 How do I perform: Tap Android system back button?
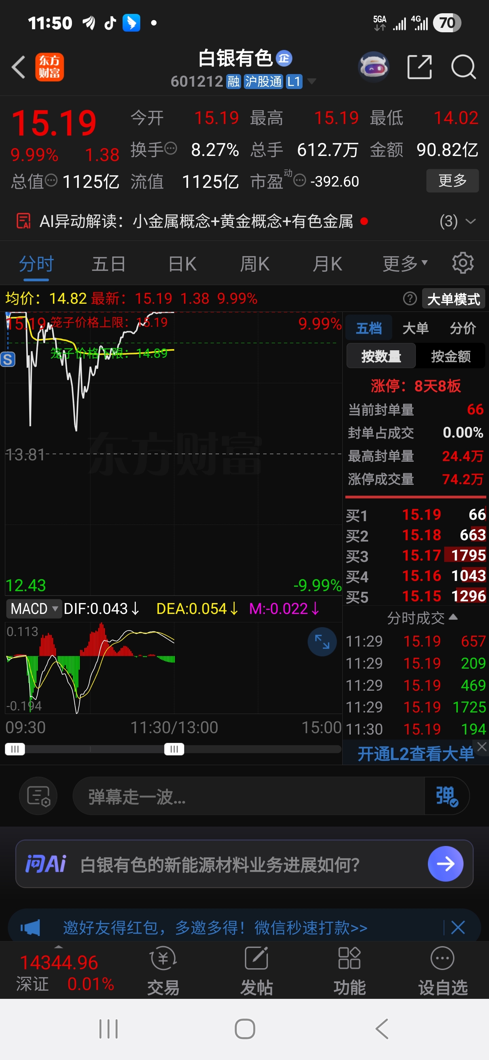pyautogui.click(x=382, y=1029)
